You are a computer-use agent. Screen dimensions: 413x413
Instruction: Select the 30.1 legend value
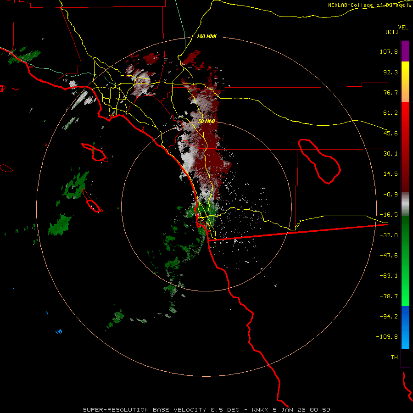pos(391,154)
